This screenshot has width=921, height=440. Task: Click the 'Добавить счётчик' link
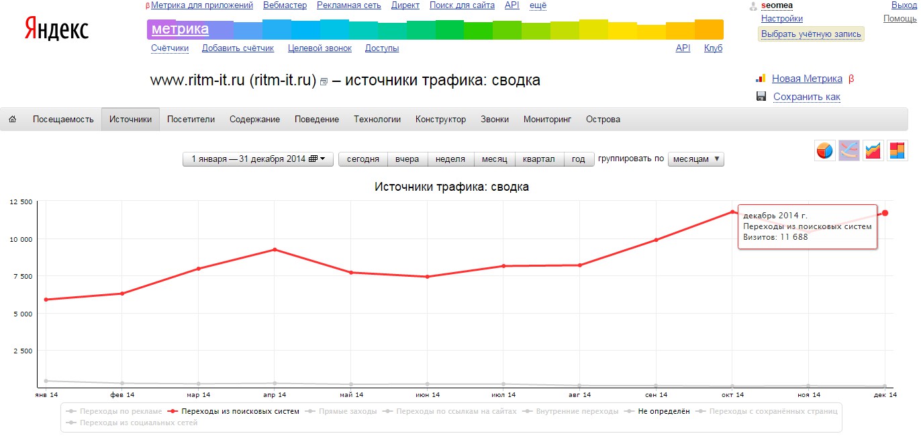click(x=238, y=48)
